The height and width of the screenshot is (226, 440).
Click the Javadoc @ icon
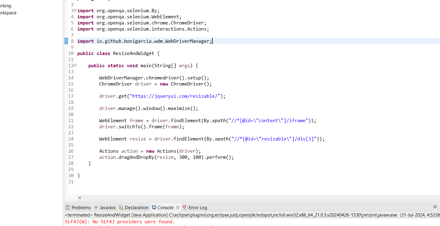(x=97, y=207)
